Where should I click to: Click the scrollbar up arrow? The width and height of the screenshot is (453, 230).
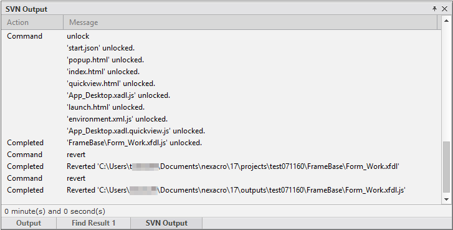point(446,21)
